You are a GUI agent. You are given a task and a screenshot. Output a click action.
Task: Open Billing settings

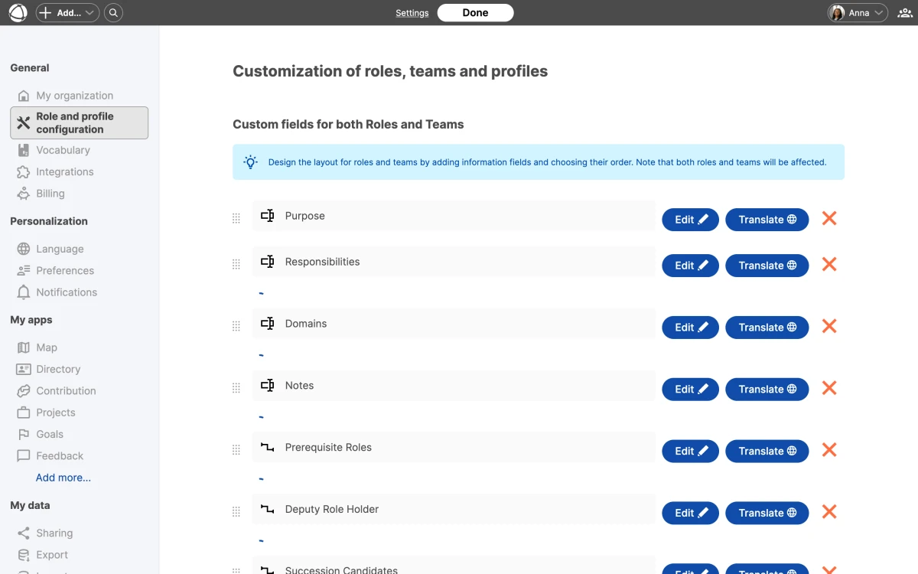coord(50,193)
